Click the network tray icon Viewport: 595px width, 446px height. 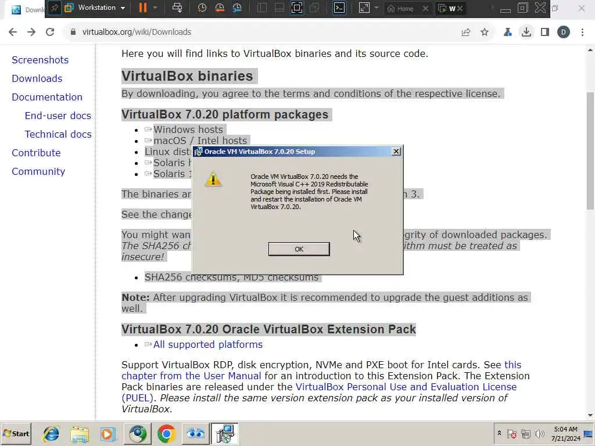tap(525, 433)
